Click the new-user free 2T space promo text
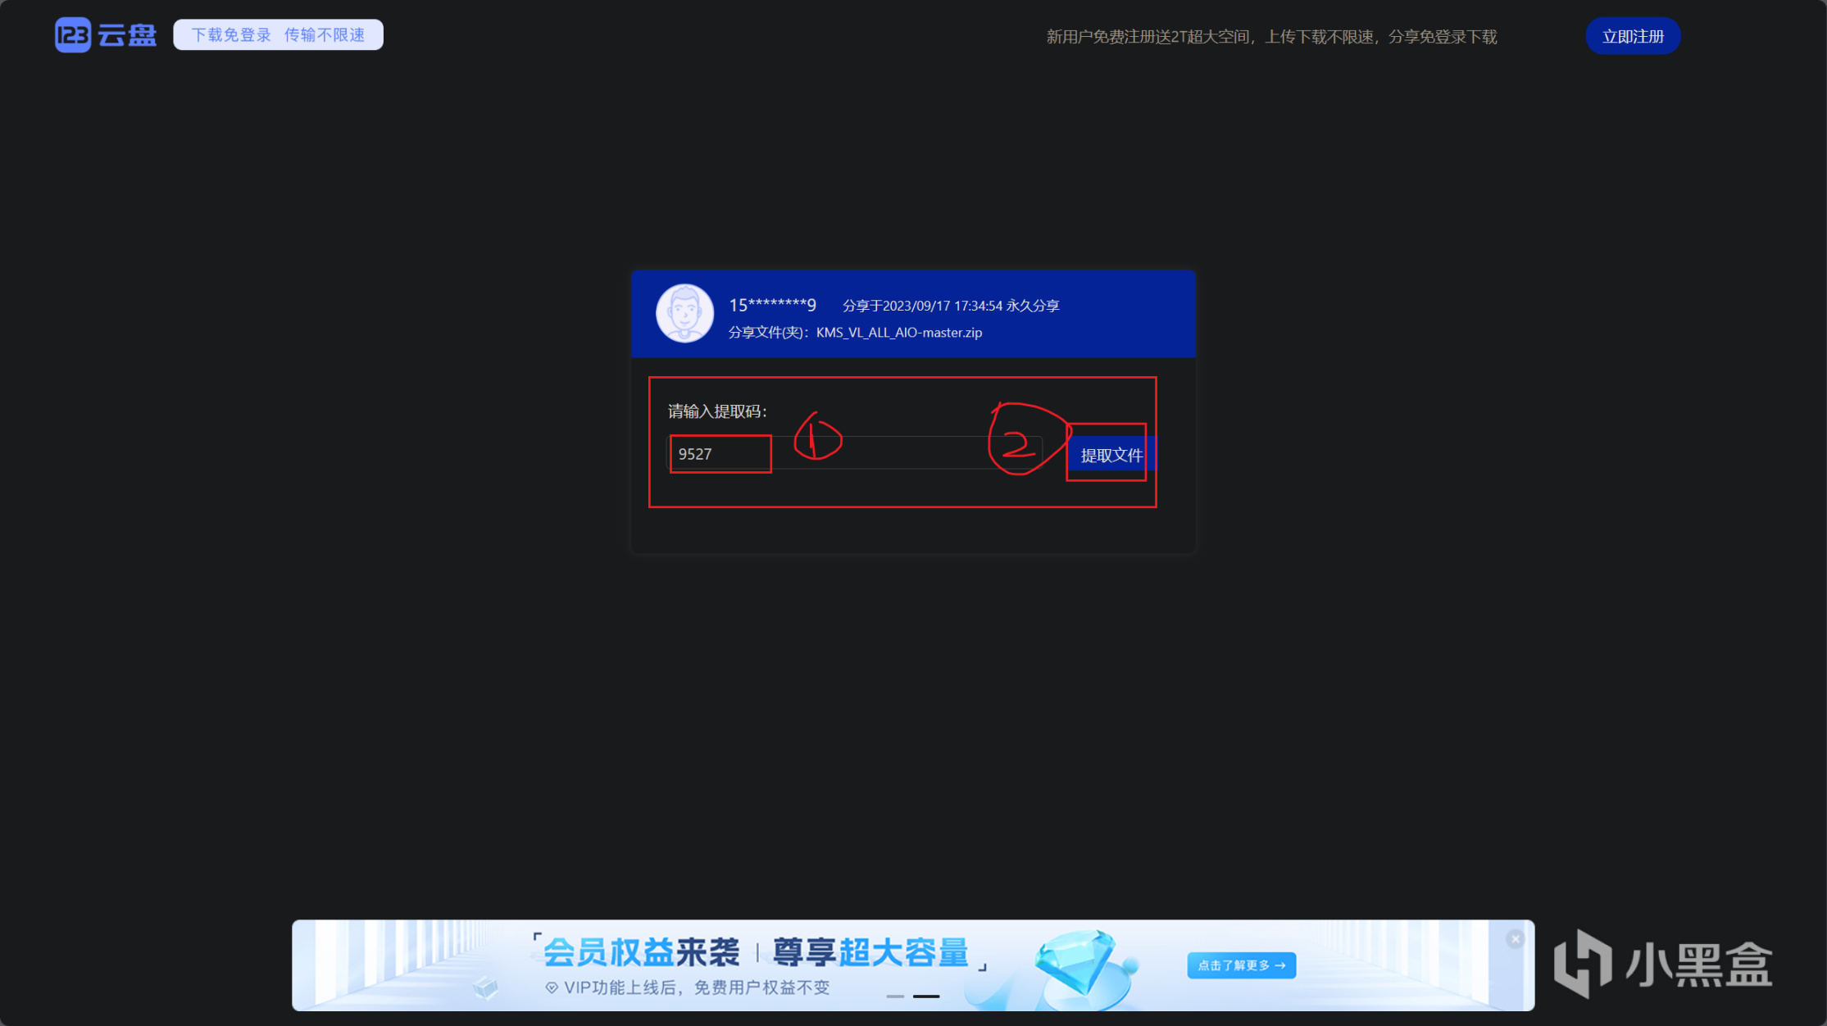Viewport: 1827px width, 1026px height. (1271, 37)
